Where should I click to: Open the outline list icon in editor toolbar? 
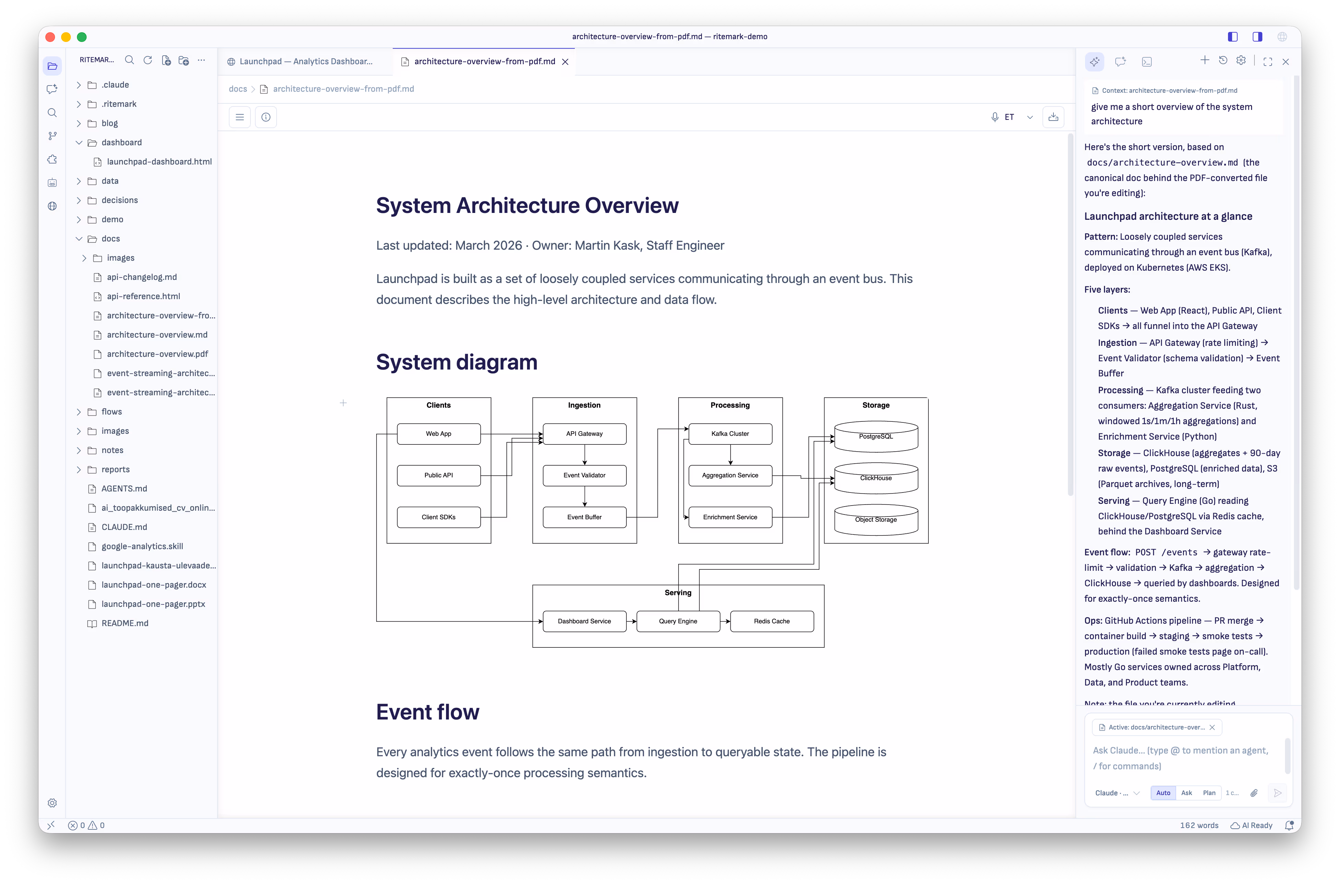point(240,117)
